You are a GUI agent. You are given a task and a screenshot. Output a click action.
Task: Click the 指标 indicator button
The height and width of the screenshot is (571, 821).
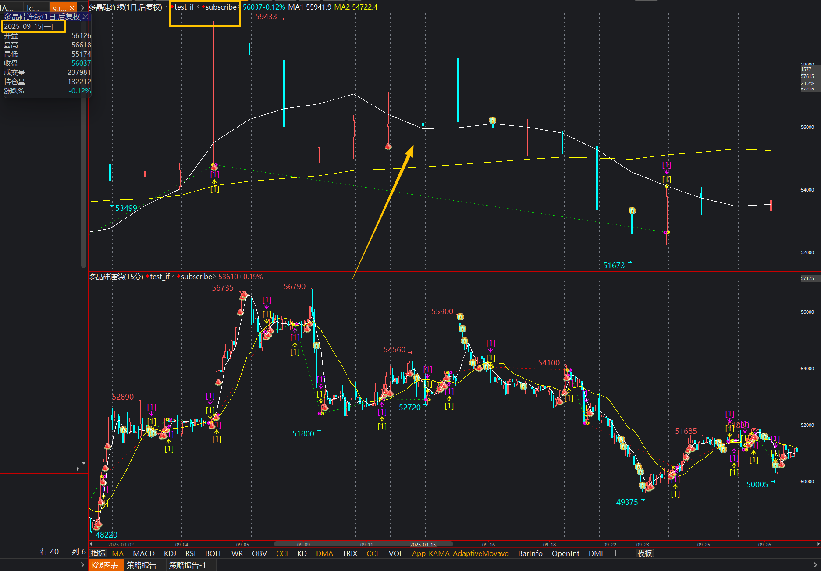pos(98,553)
